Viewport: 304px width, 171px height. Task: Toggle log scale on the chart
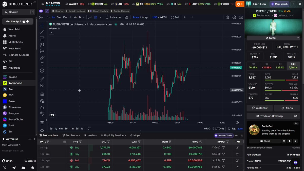tap(234, 129)
